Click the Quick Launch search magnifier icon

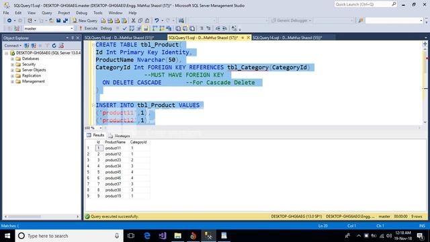(394, 4)
